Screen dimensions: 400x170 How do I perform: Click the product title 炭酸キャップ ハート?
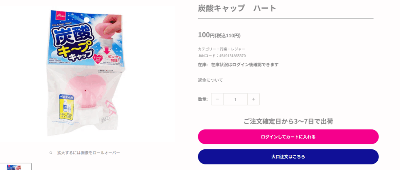237,9
